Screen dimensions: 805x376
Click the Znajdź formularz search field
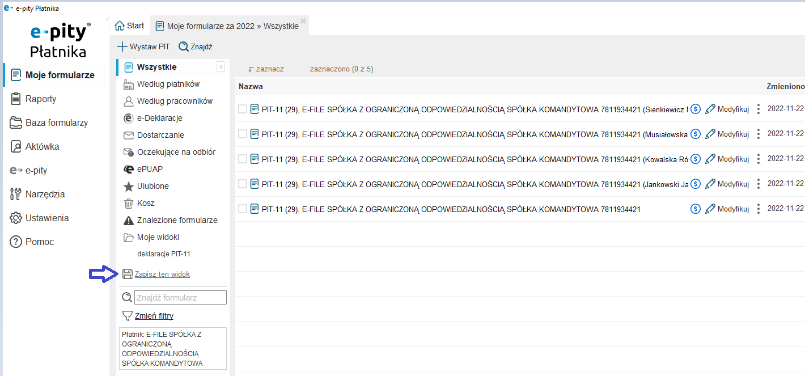pos(180,297)
